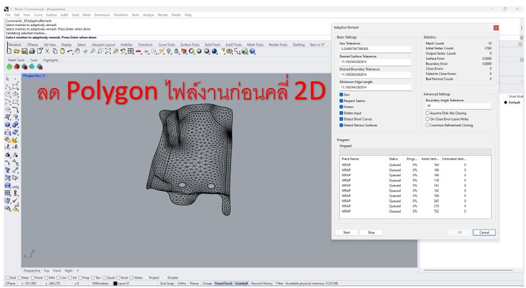Click the Open file folder icon
526x288 pixels.
tap(17, 52)
